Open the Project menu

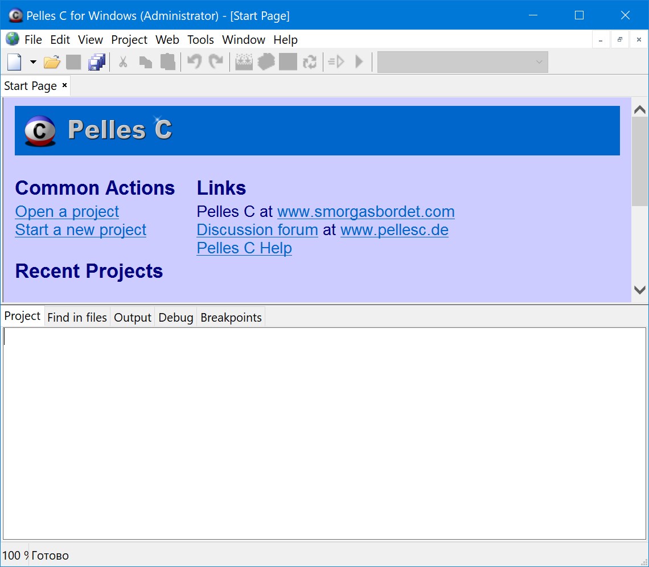[129, 39]
